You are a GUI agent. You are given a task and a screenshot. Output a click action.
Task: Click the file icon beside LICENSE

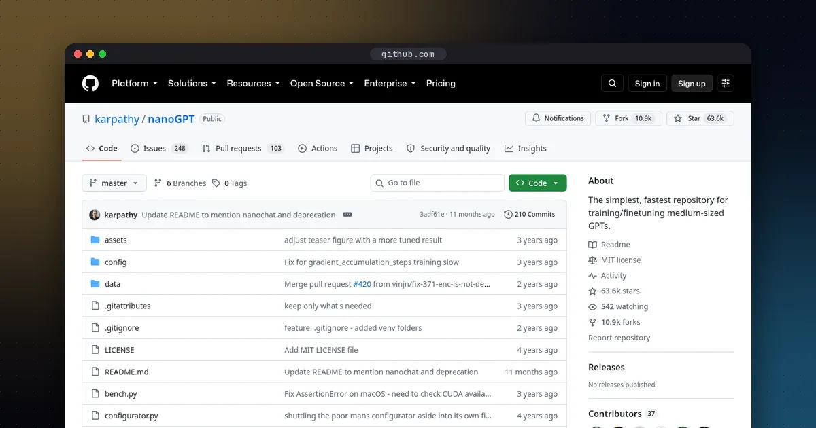(95, 350)
